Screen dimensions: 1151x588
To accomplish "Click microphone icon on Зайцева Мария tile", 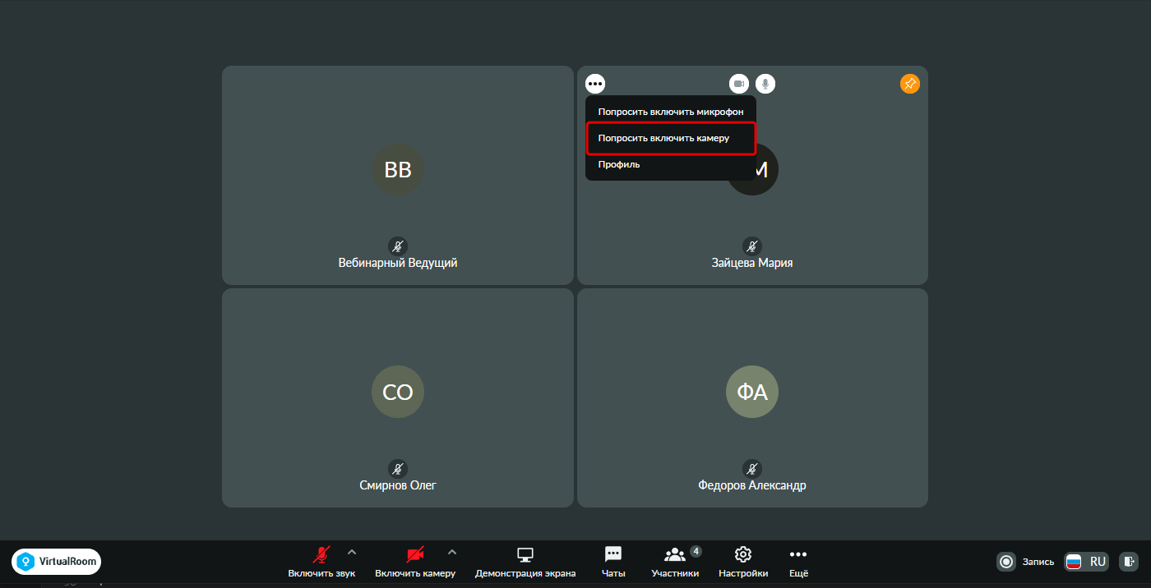I will (x=765, y=84).
